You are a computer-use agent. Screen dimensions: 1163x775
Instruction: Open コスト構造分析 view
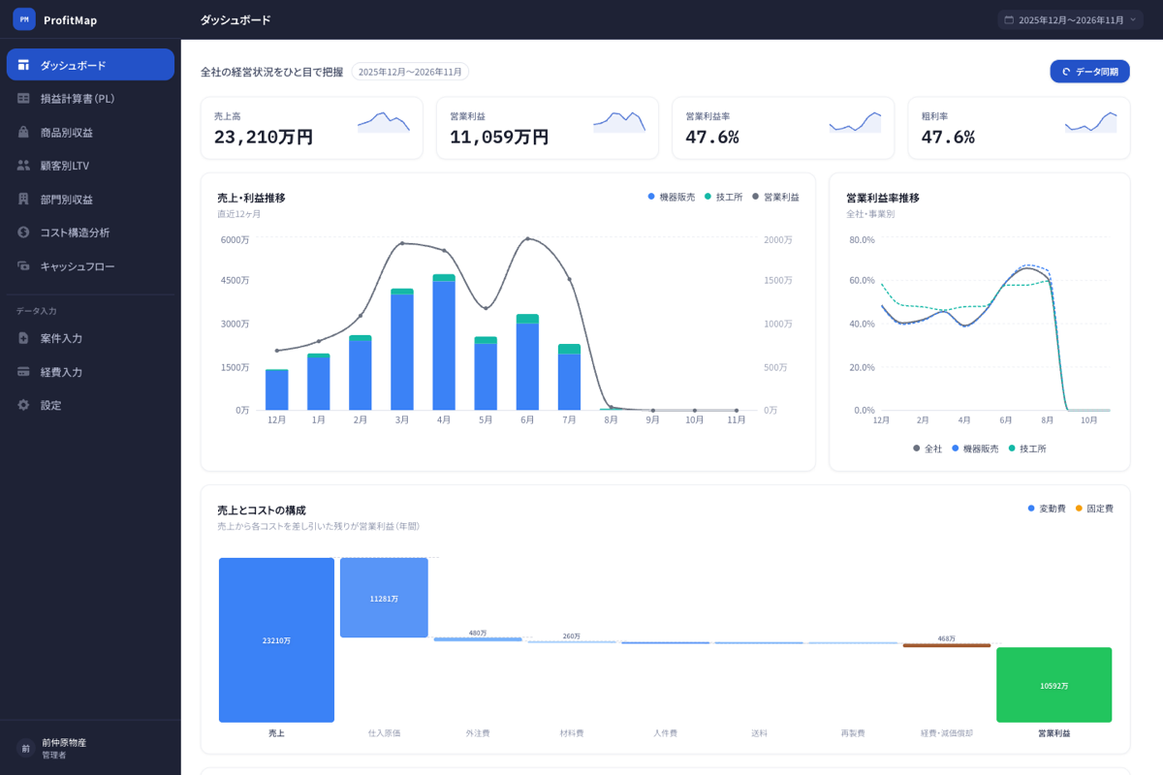tap(90, 232)
